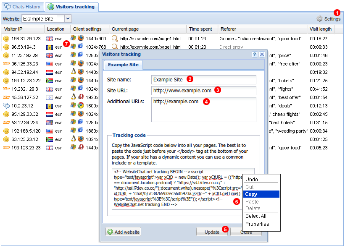Click the Linux penguin icon in the 63.123.23.12 row
Screen dimensions: 345x248
tap(73, 138)
